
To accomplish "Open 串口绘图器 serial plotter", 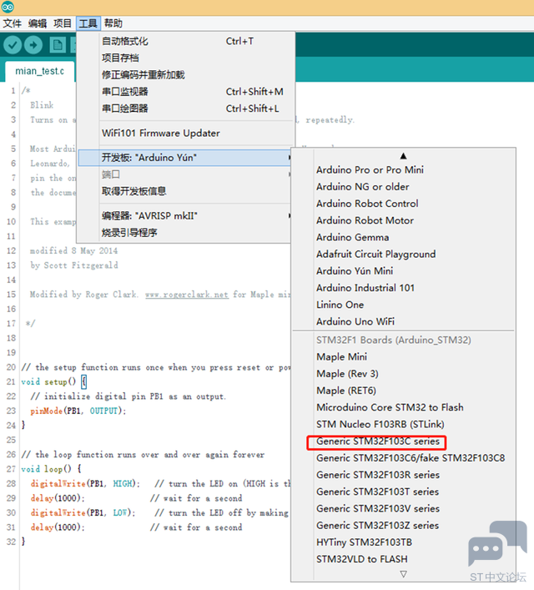I will [x=185, y=108].
